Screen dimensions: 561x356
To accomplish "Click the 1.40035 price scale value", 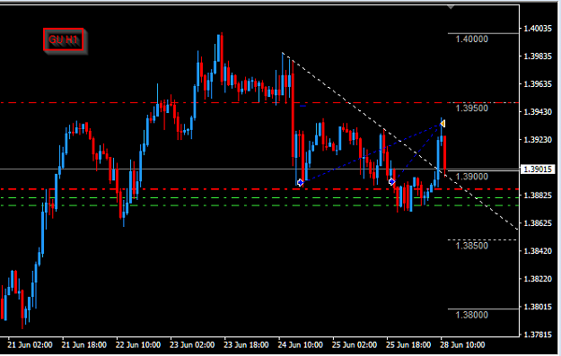I will [538, 28].
